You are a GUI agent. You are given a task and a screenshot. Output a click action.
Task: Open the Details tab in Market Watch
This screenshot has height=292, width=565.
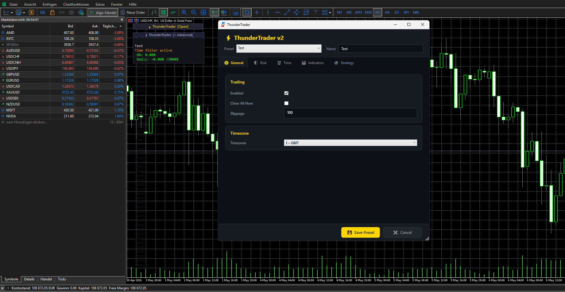[29, 279]
